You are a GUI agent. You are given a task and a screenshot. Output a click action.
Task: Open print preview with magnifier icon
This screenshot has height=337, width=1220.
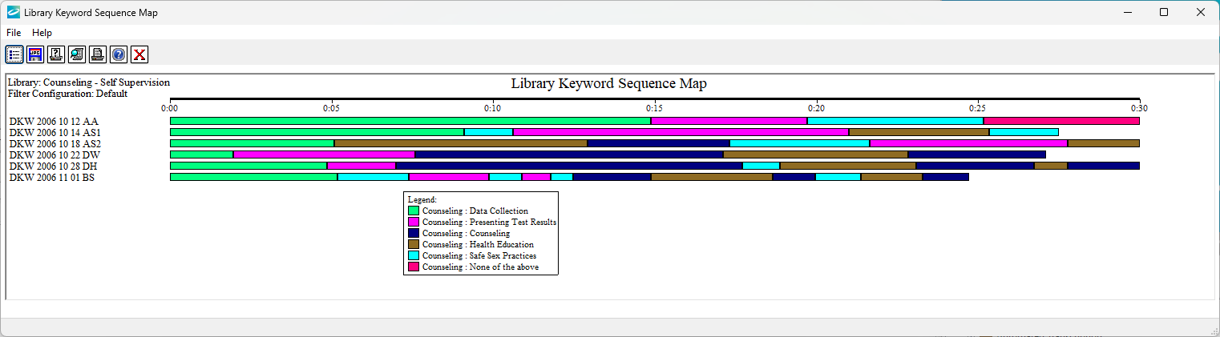(77, 54)
